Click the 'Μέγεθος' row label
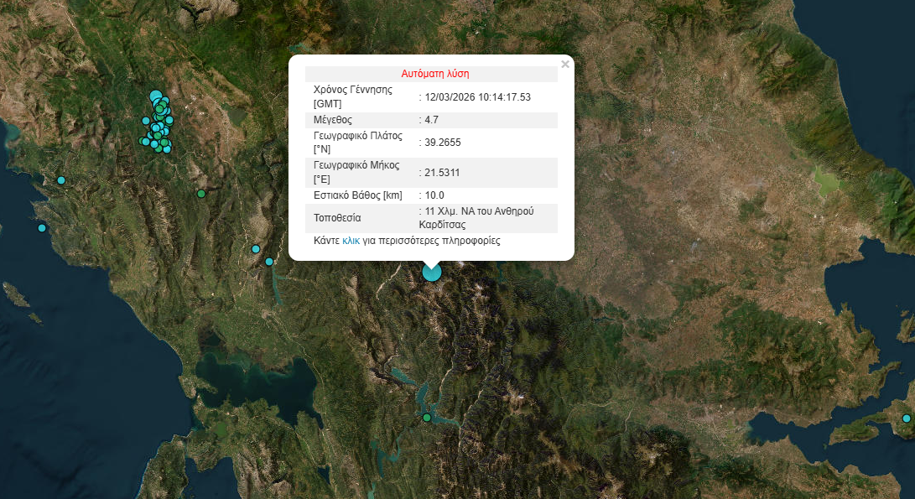Image resolution: width=915 pixels, height=499 pixels. coord(333,120)
